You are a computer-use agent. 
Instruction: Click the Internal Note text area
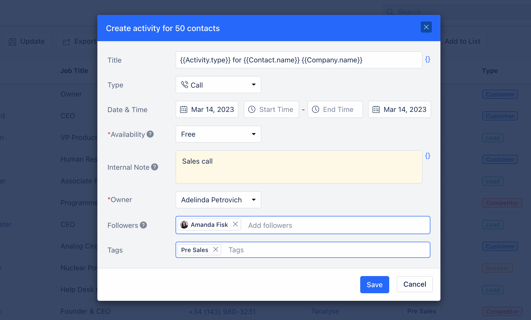(x=299, y=167)
